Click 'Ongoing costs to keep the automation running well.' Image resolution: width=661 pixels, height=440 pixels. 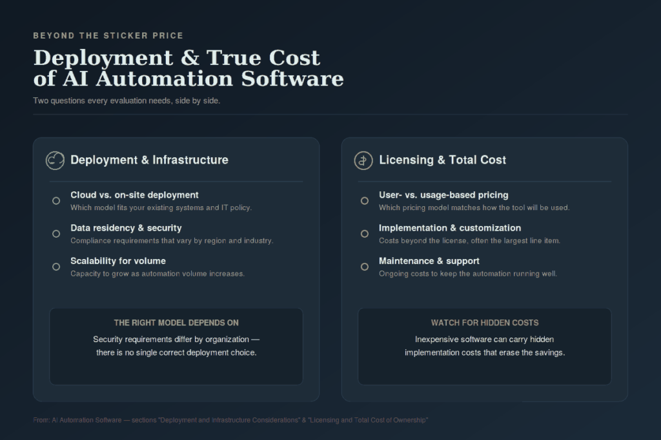tap(468, 273)
